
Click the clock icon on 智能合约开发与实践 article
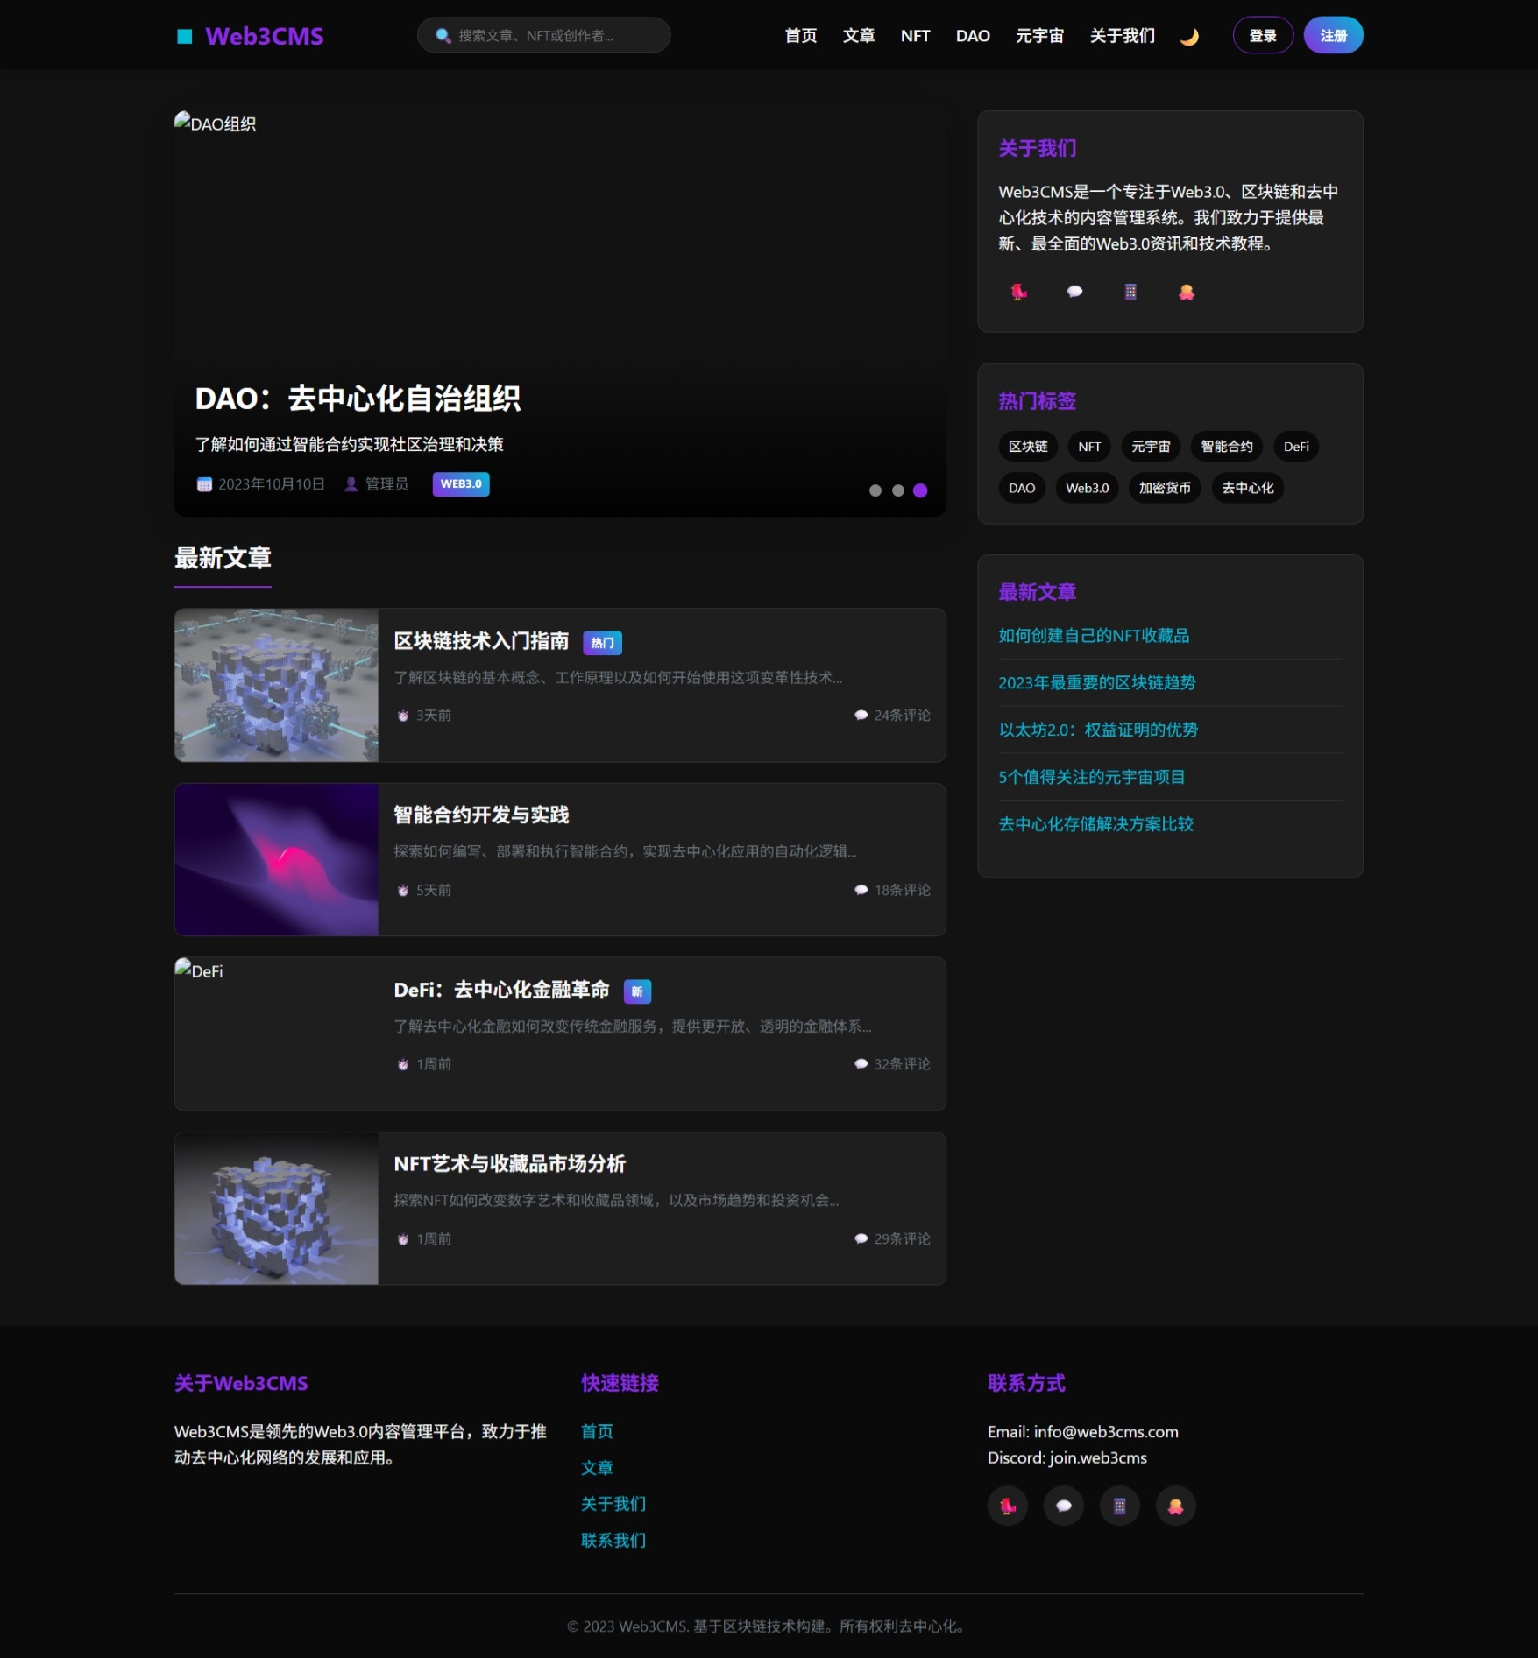(403, 890)
